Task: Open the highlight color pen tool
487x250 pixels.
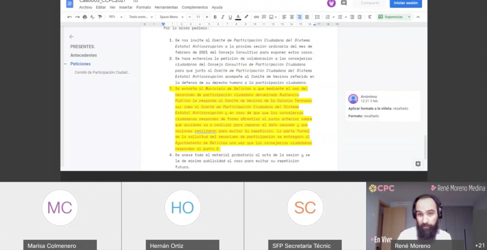Action: [x=246, y=17]
